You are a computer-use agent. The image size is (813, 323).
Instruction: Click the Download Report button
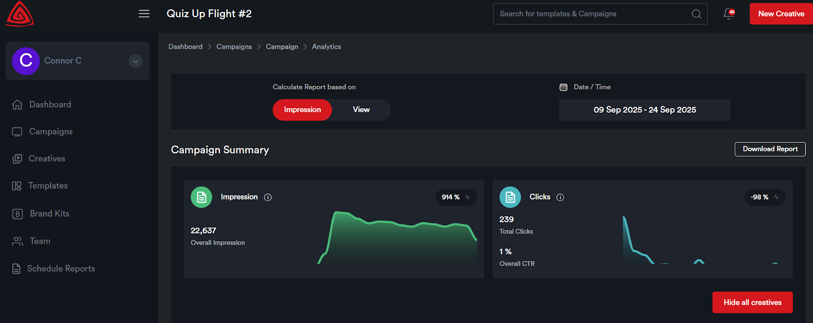[x=770, y=149]
